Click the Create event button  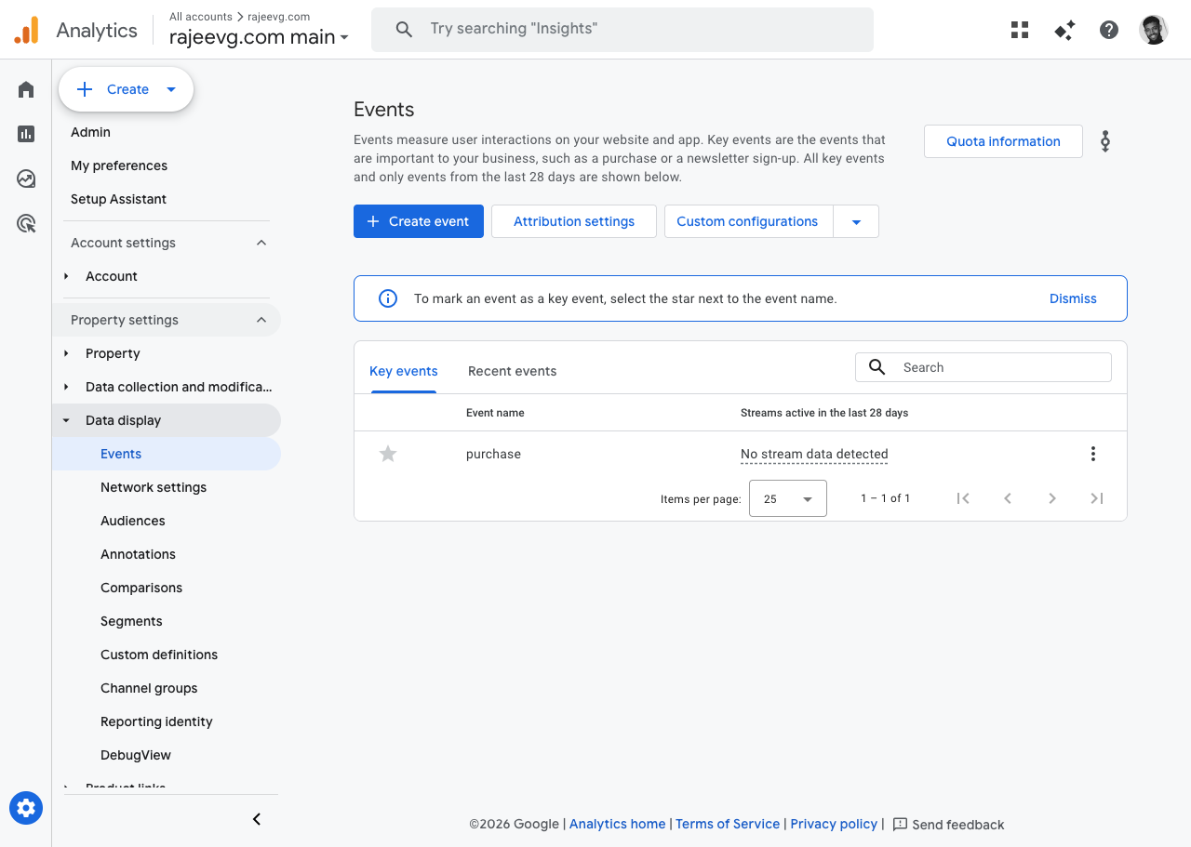[419, 221]
